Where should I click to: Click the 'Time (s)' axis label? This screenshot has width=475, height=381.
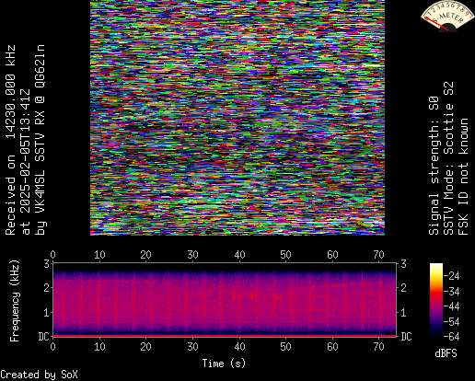tap(224, 364)
